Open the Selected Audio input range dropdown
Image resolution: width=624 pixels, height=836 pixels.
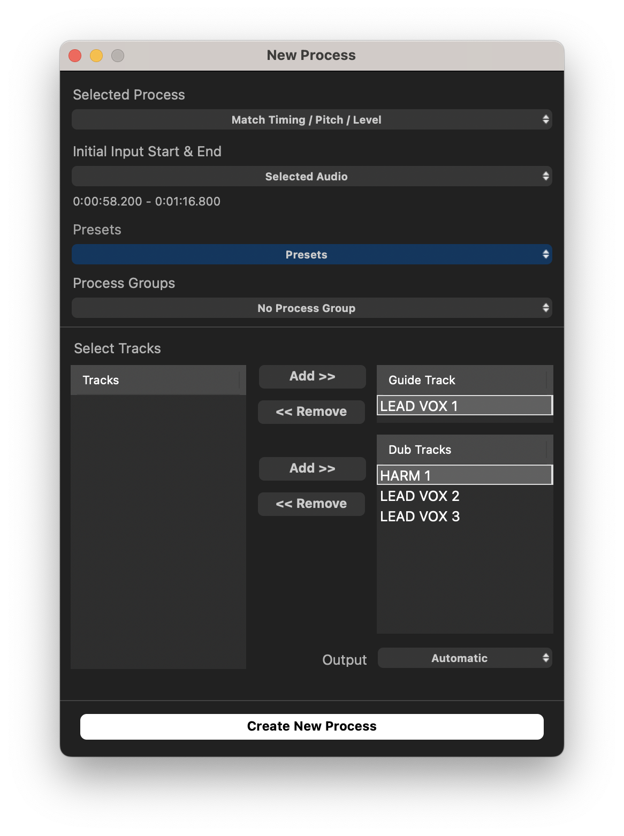[x=311, y=177]
